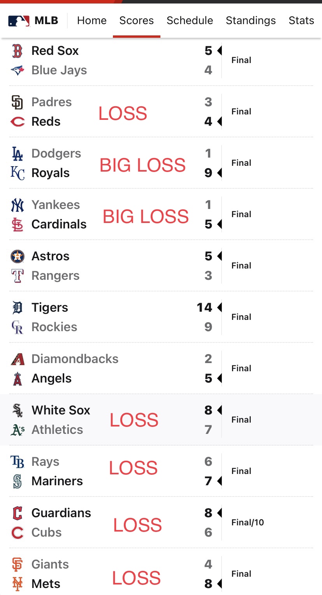Open the Royals KC logo
This screenshot has height=595, width=322.
pyautogui.click(x=18, y=173)
